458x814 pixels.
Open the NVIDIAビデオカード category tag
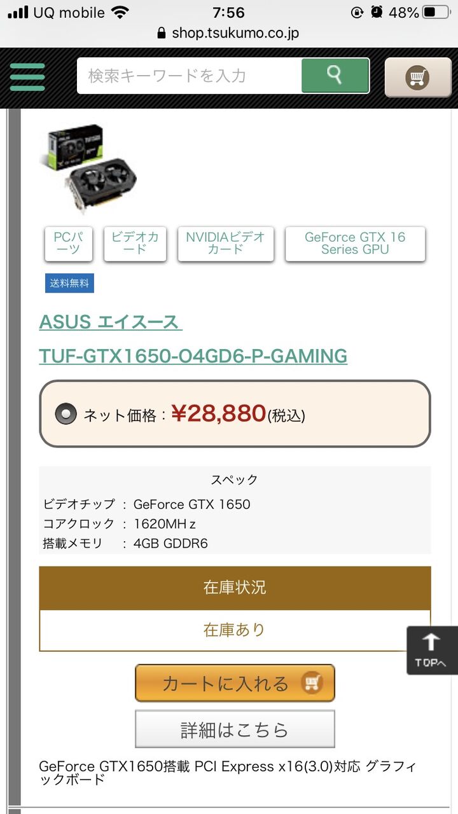pyautogui.click(x=226, y=244)
